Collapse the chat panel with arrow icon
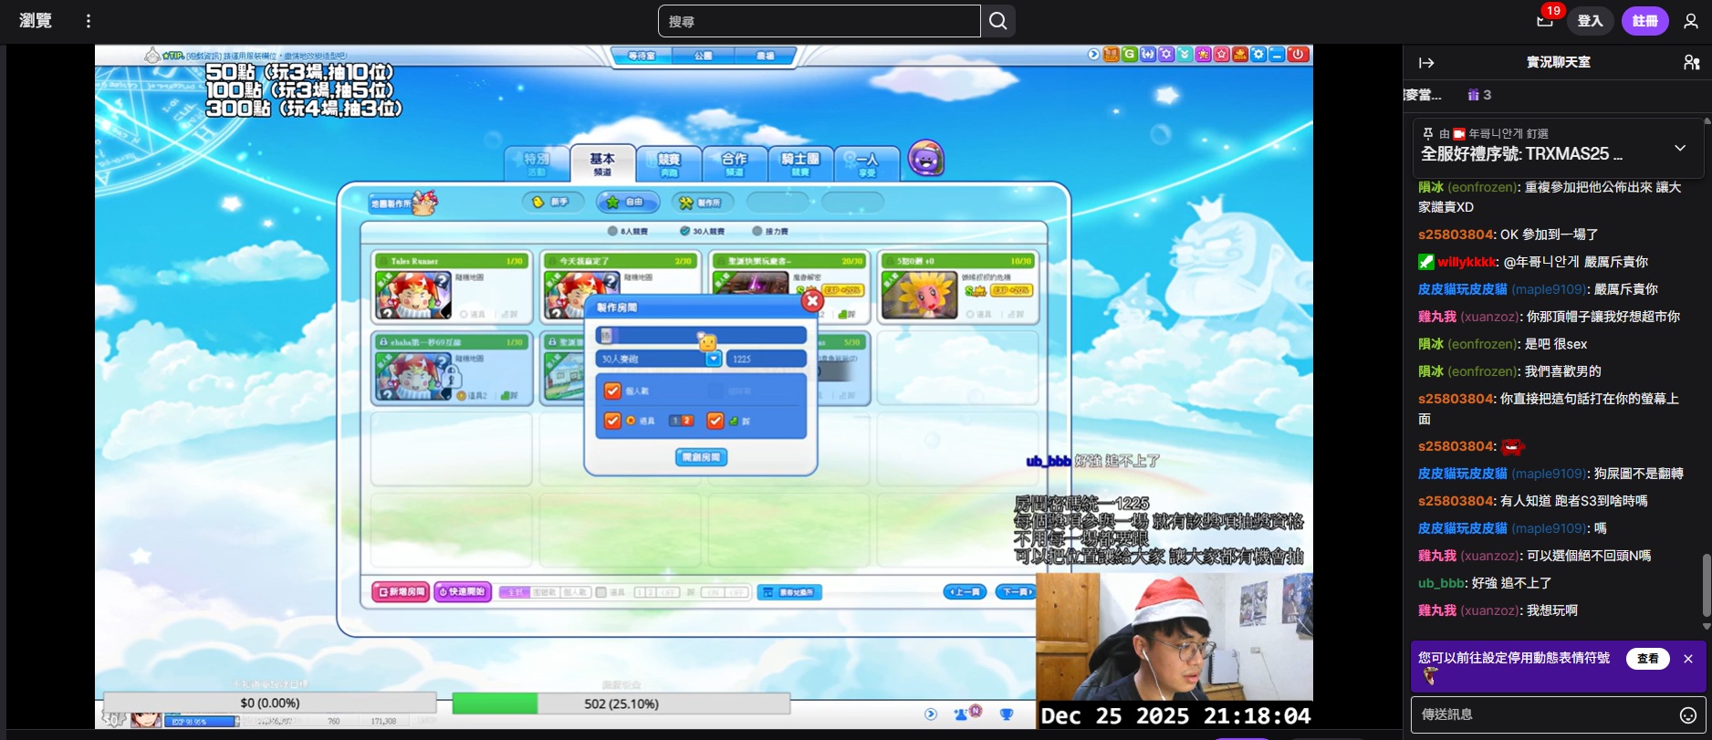Screen dimensions: 1712x740 coord(1426,63)
